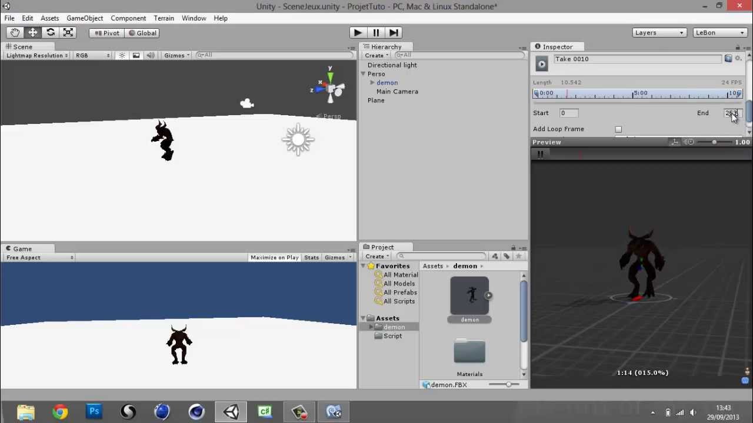Open the Component menu
This screenshot has height=423, width=753.
click(128, 18)
